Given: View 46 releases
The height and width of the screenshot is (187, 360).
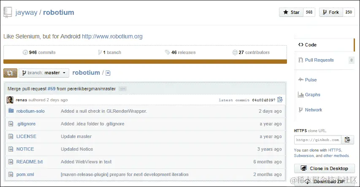Looking at the screenshot, I should pyautogui.click(x=180, y=52).
